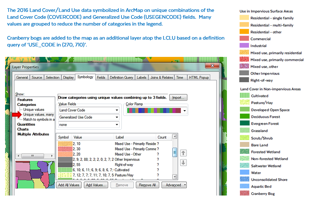Click the Other Impervious symbol in list
310x202 pixels.
pos(65,159)
